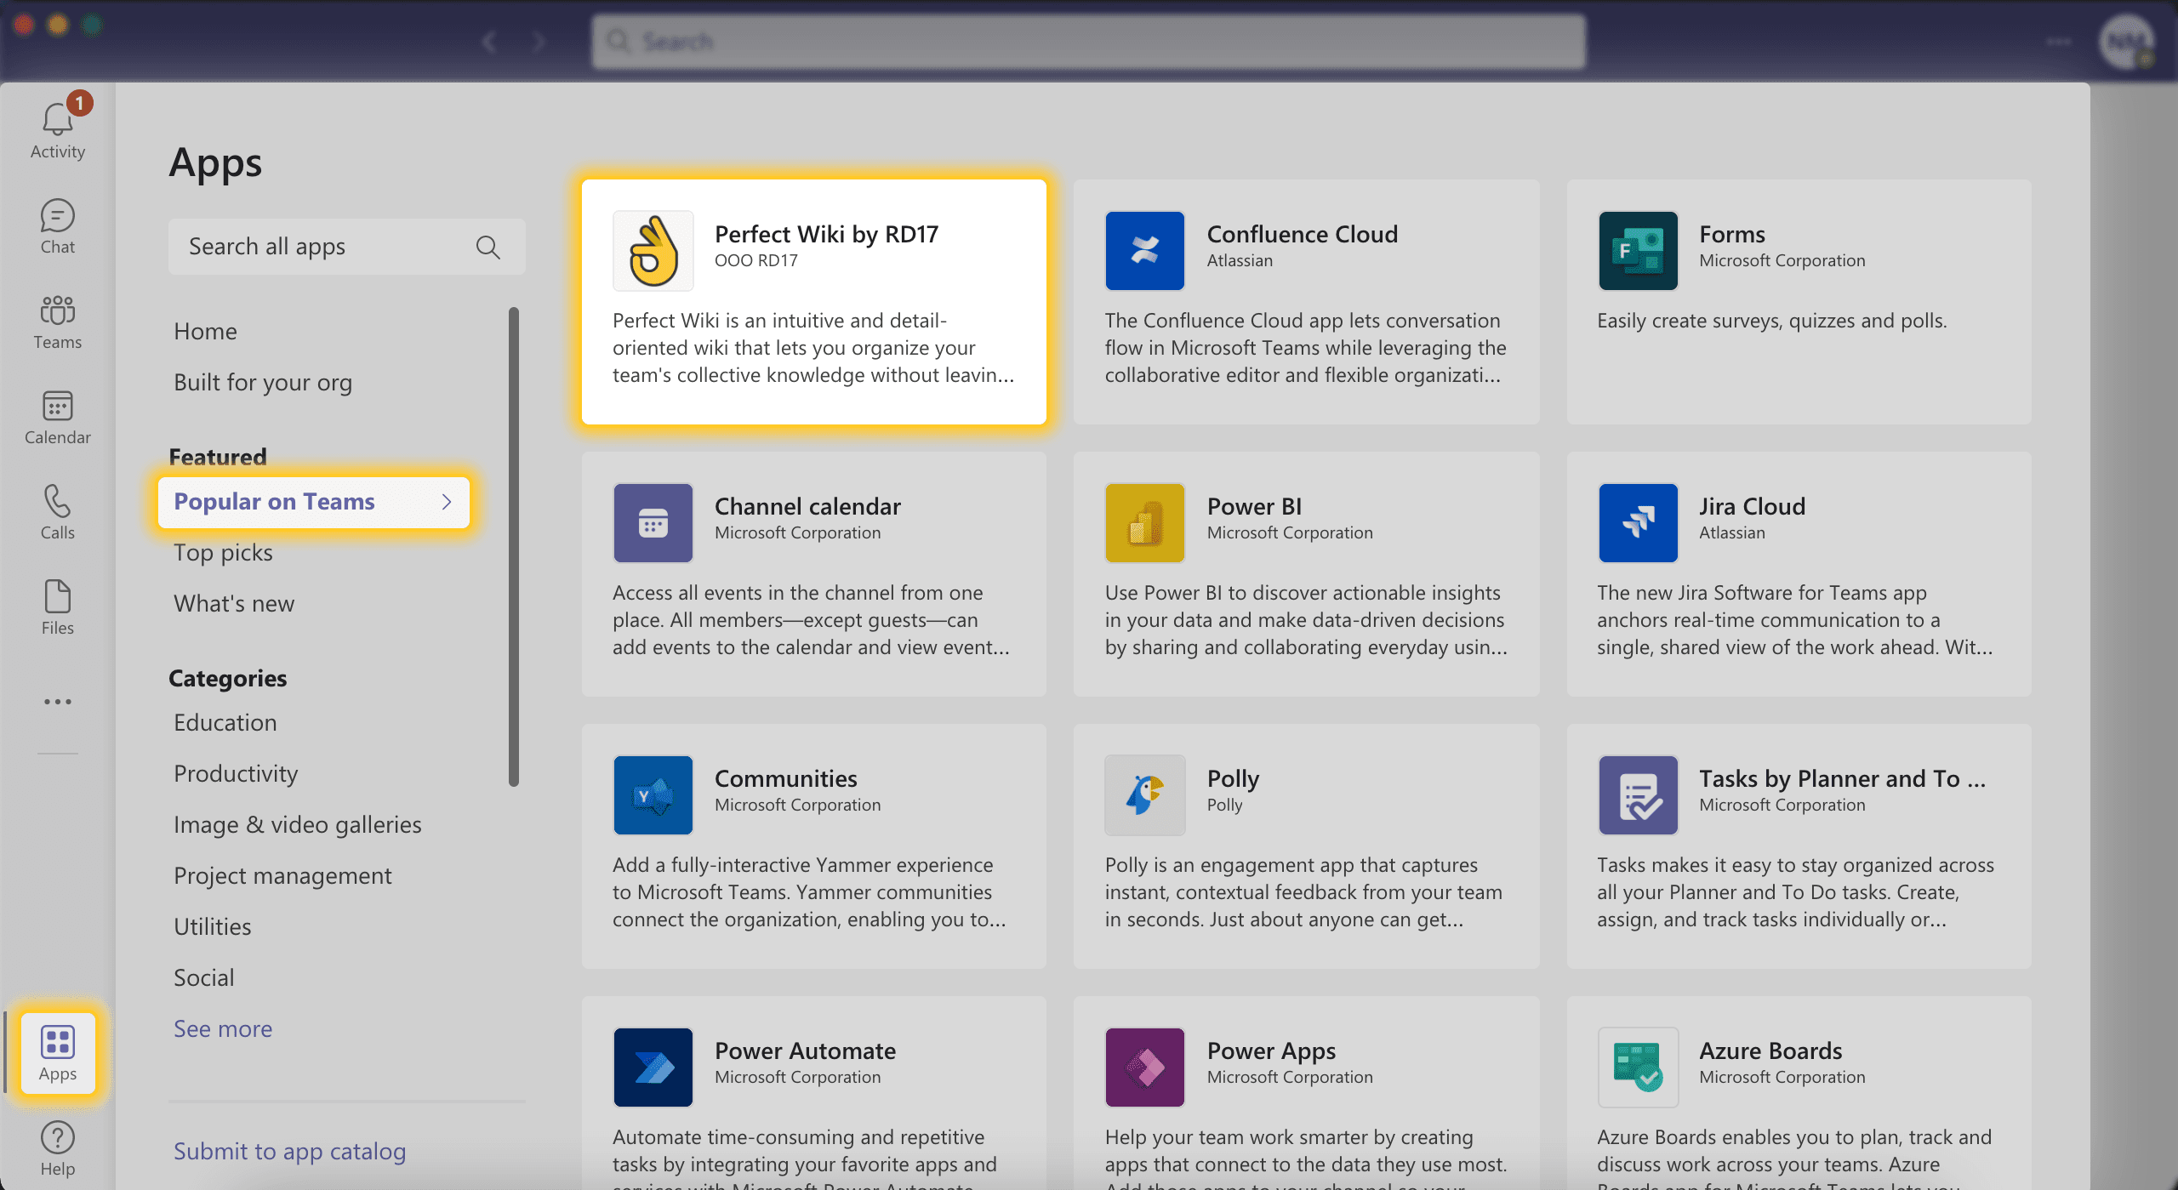
Task: Open the Education category
Action: (x=225, y=723)
